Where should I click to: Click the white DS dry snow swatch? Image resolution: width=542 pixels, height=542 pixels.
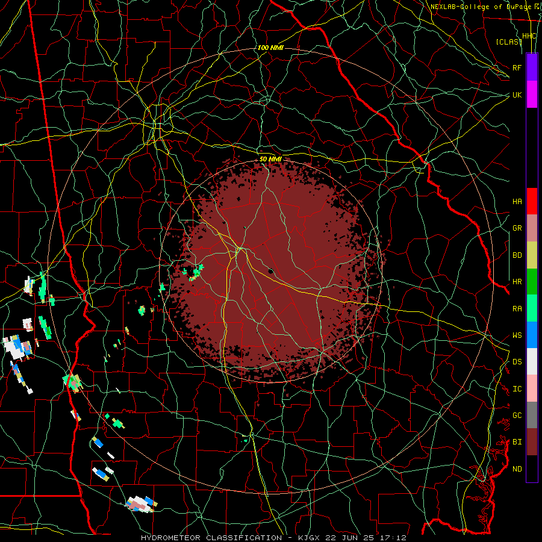pyautogui.click(x=532, y=361)
